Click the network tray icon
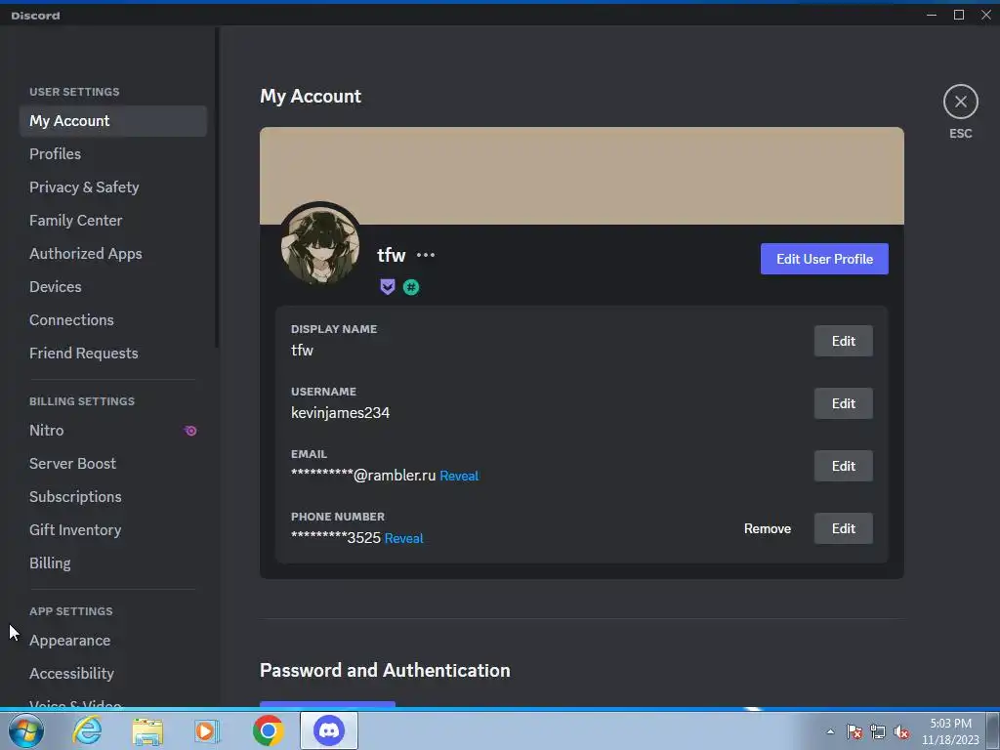1000x750 pixels. 878,731
